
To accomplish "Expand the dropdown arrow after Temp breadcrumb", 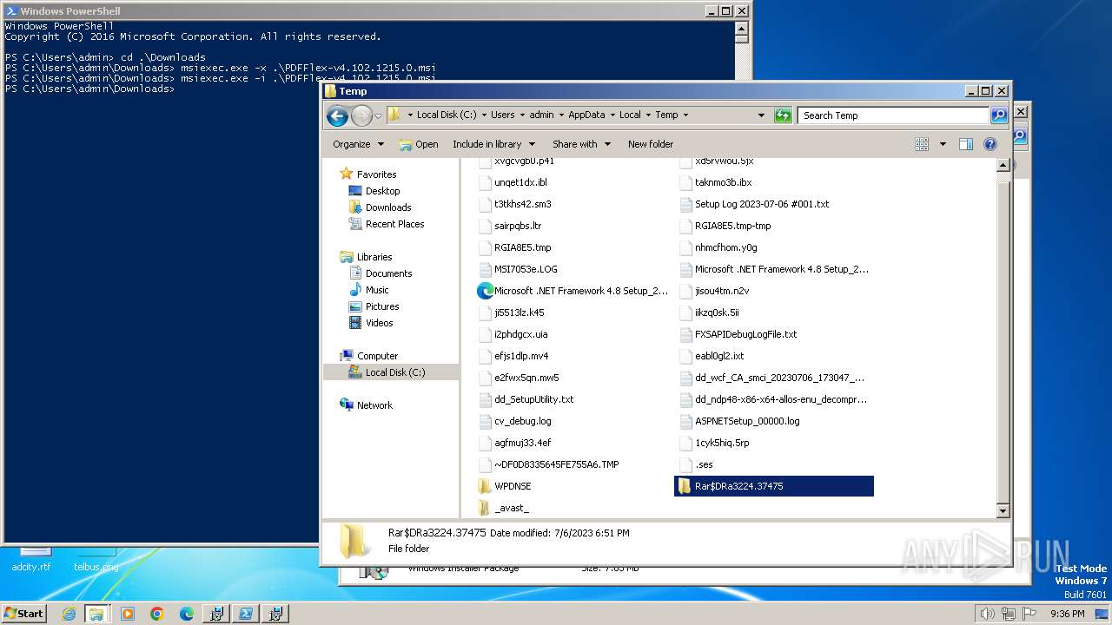I will tap(685, 115).
